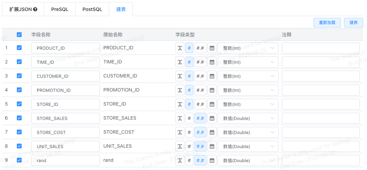Click the 建表 create table button

pos(353,23)
